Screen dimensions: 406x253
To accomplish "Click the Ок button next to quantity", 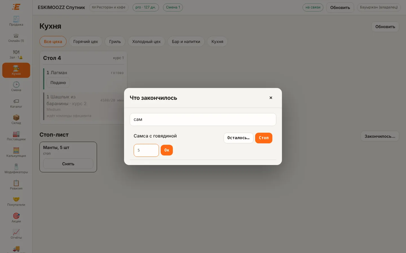I will [x=167, y=150].
